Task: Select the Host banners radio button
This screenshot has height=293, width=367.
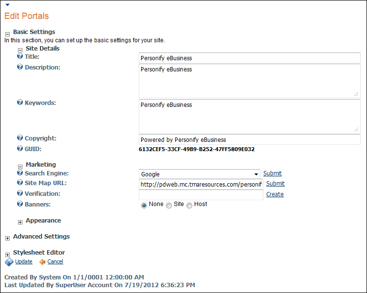Action: (x=189, y=206)
